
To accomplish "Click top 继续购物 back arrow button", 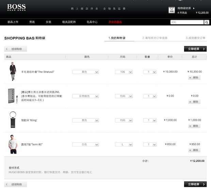I will coord(16,49).
